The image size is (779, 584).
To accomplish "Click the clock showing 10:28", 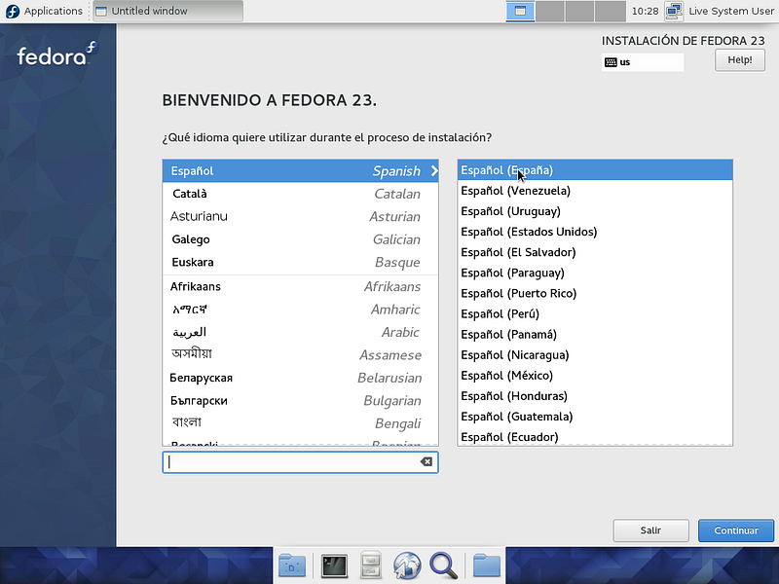I will tap(645, 11).
